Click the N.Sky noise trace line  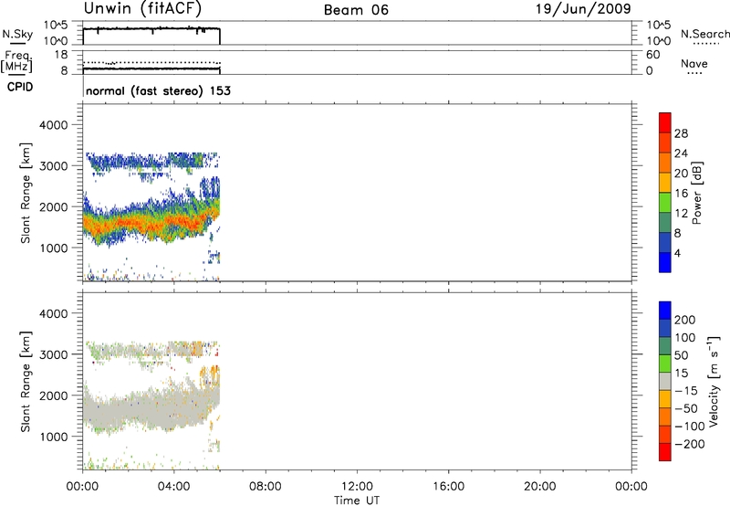(151, 29)
